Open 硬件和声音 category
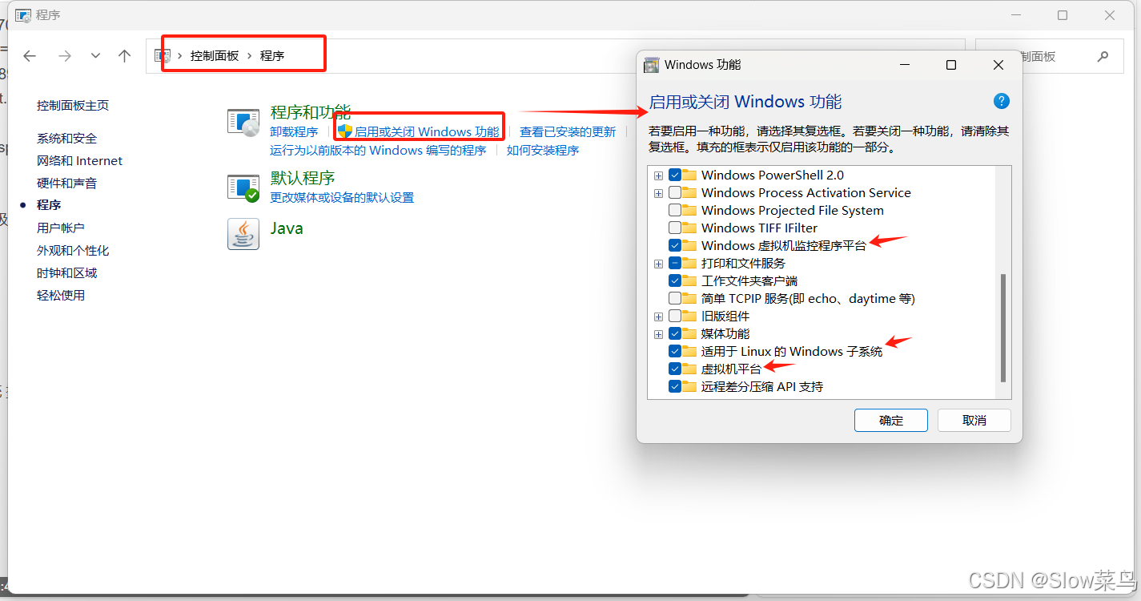1141x601 pixels. 66,183
